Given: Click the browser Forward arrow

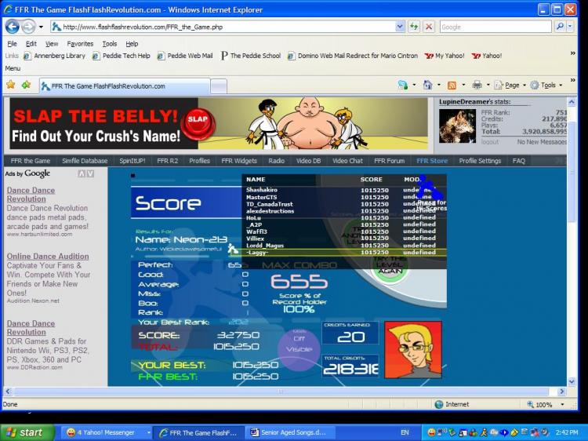Looking at the screenshot, I should (28, 27).
